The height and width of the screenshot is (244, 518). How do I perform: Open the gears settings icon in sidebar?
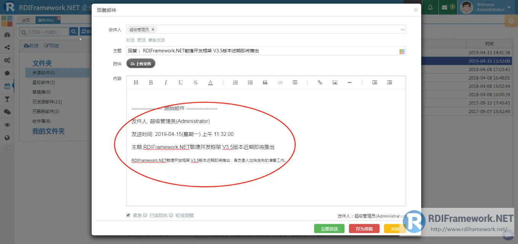pyautogui.click(x=7, y=60)
